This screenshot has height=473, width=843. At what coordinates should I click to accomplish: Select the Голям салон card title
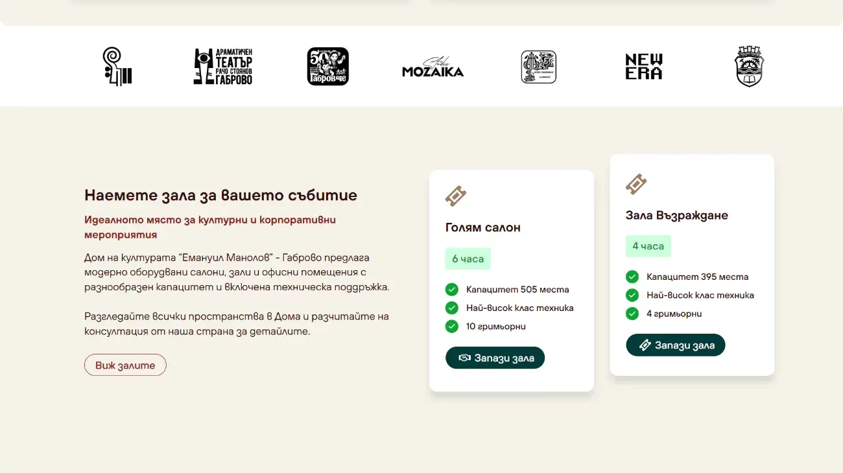483,227
